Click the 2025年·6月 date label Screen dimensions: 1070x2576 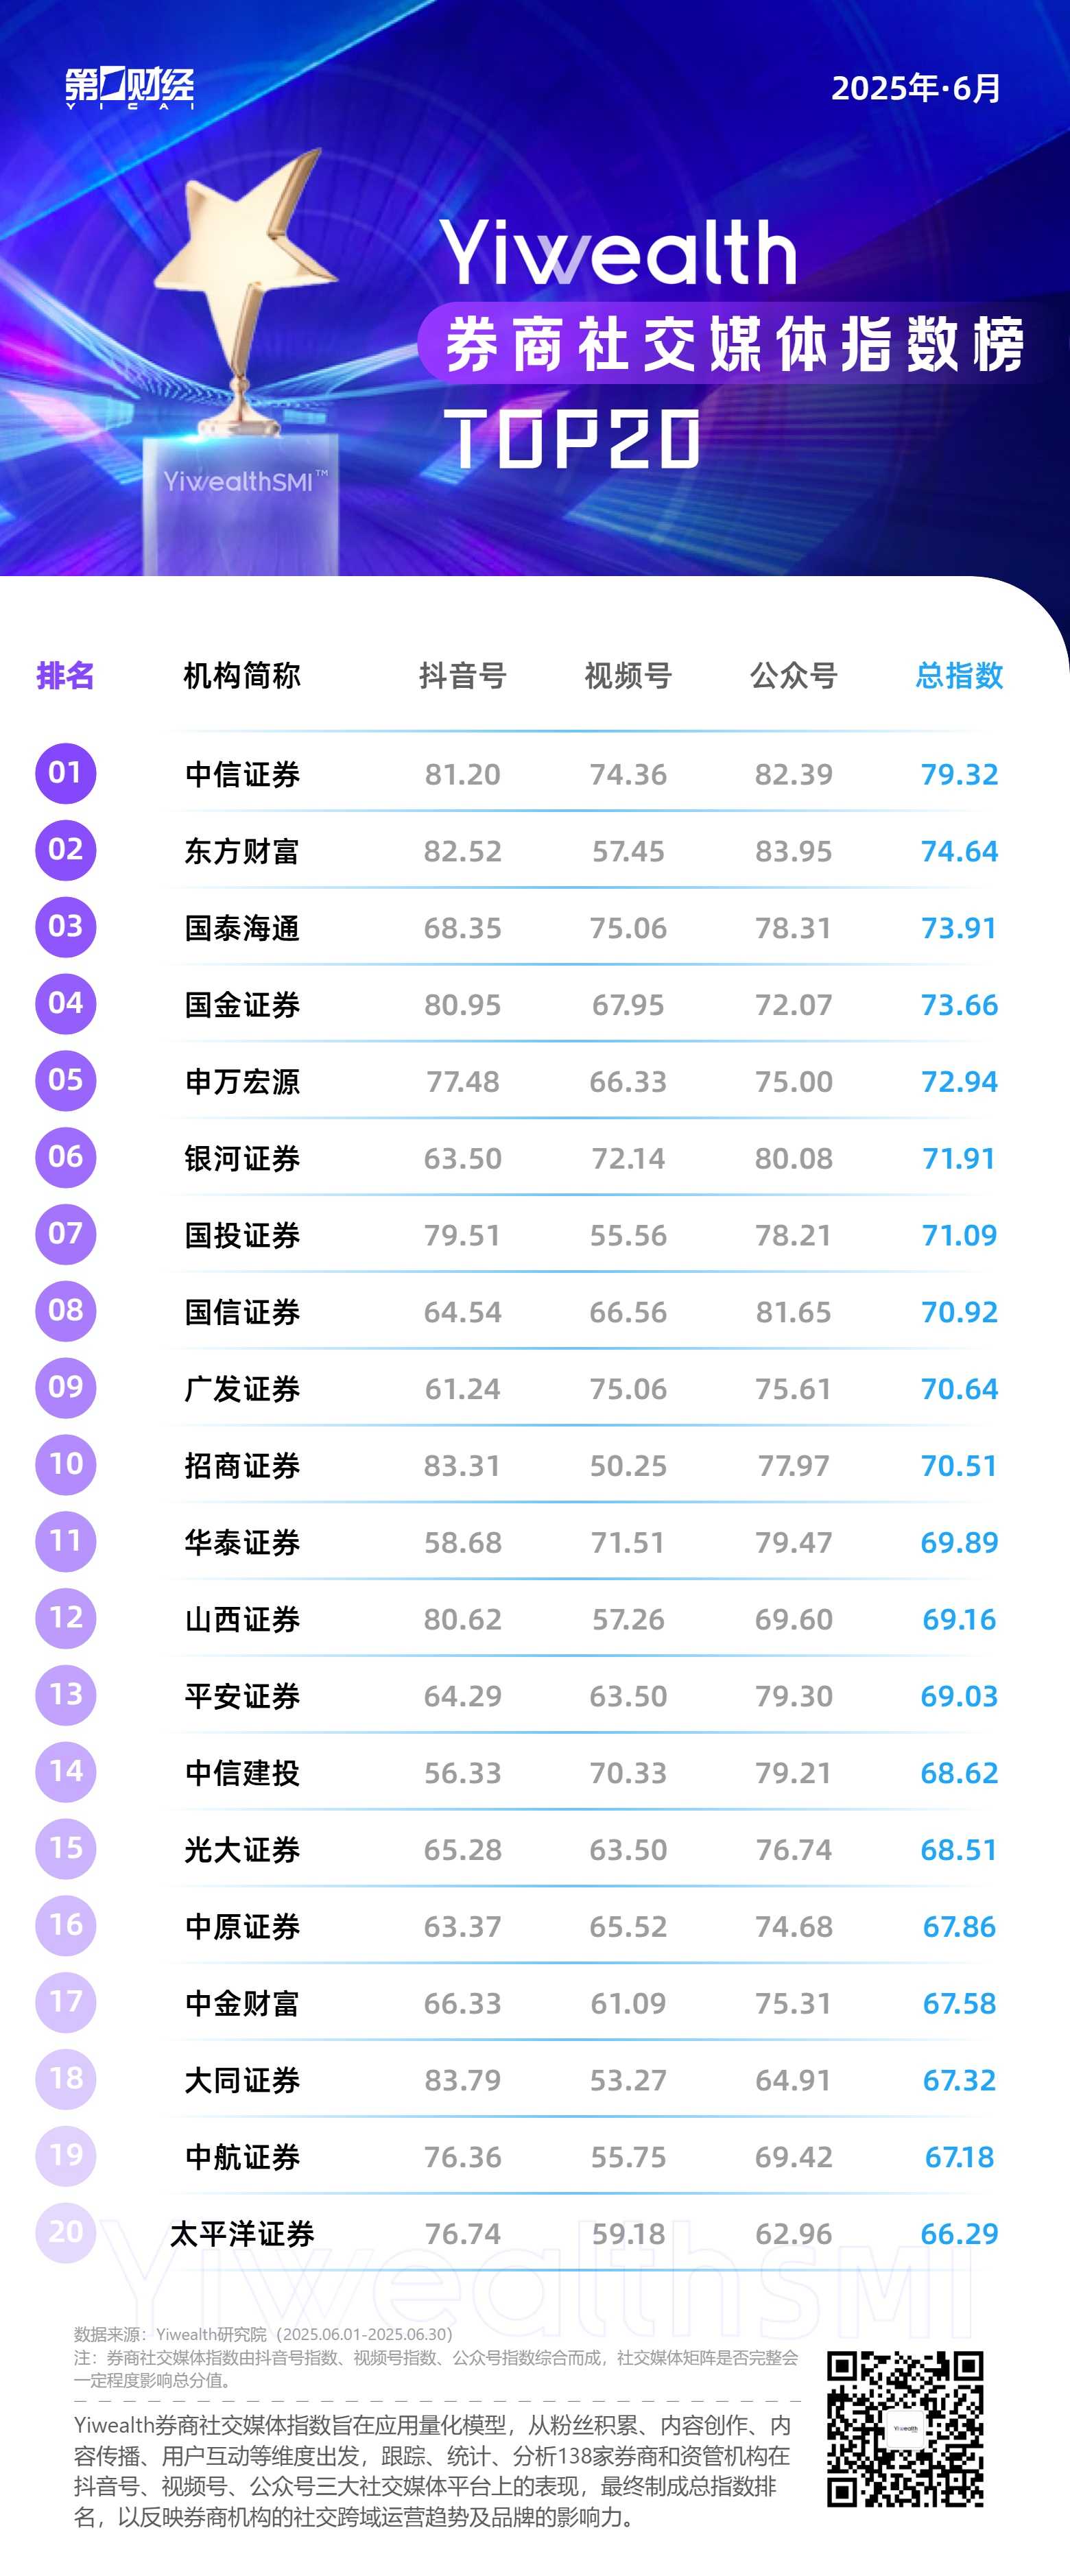pos(916,88)
